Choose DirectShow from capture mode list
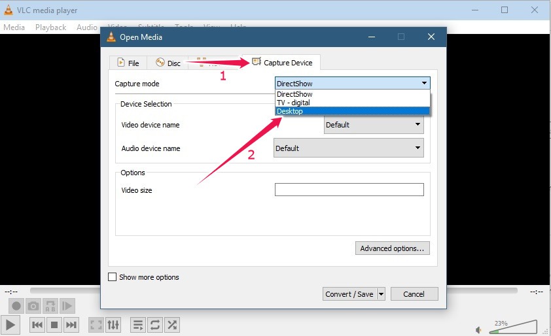 352,94
